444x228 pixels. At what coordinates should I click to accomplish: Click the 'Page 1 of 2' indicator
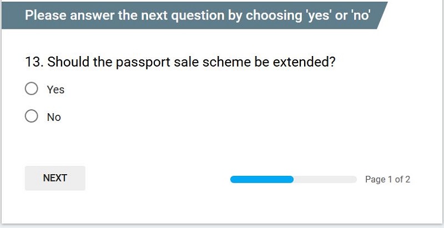[x=387, y=179]
